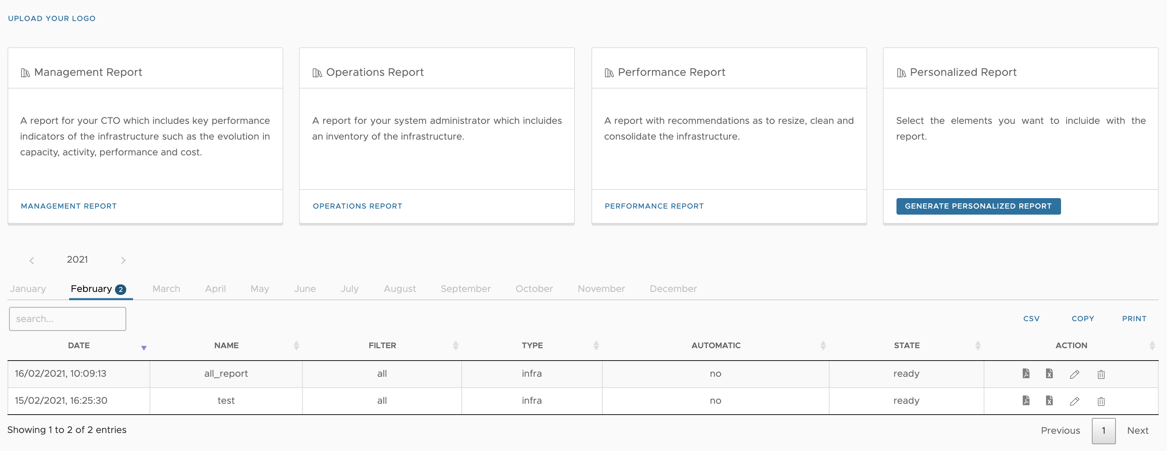
Task: Sort table by STATE column
Action: tap(907, 345)
